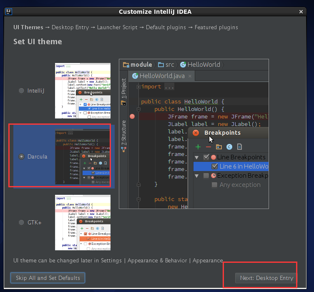Viewport: 314px width, 292px height.
Task: Click the red close button of Breakpoints popup
Action: pos(196,133)
